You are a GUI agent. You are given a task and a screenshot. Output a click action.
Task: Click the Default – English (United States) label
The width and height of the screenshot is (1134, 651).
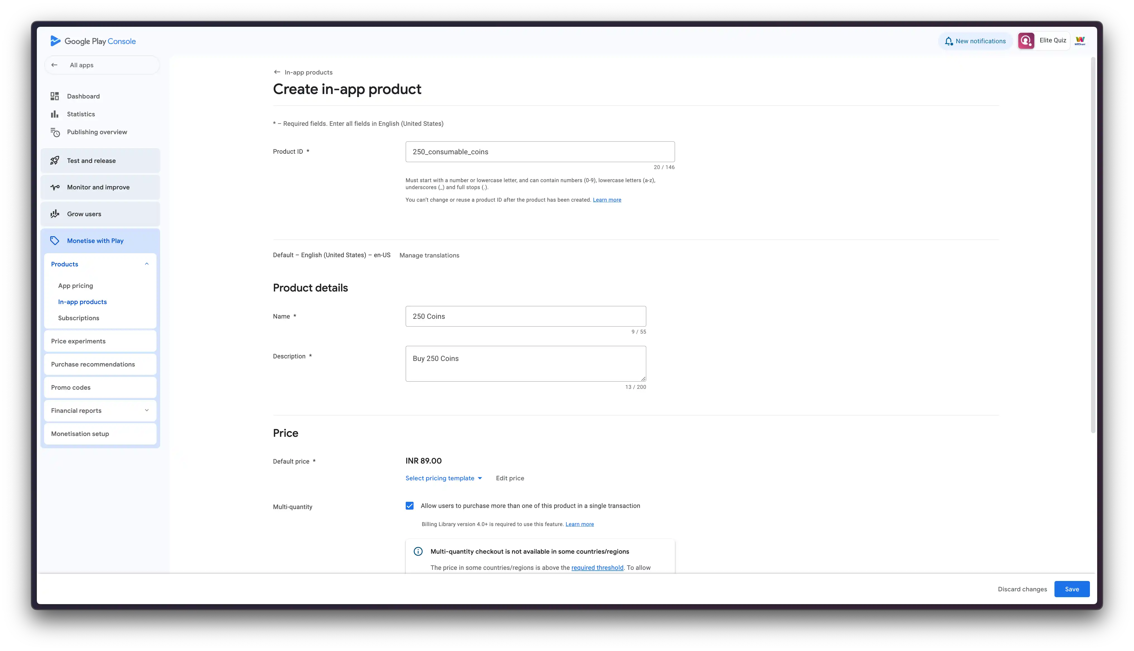click(331, 255)
